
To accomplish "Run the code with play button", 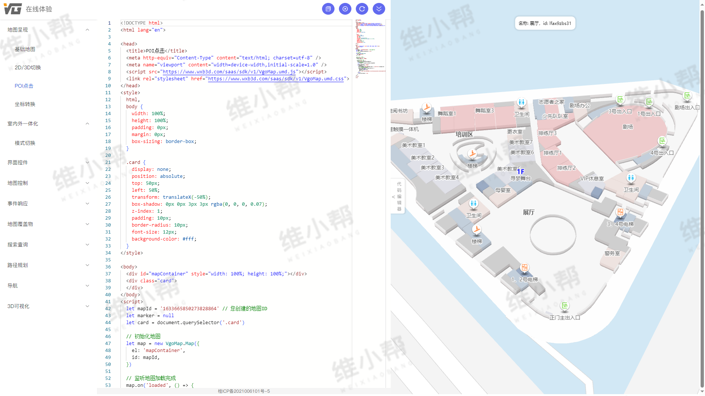I will pyautogui.click(x=345, y=9).
